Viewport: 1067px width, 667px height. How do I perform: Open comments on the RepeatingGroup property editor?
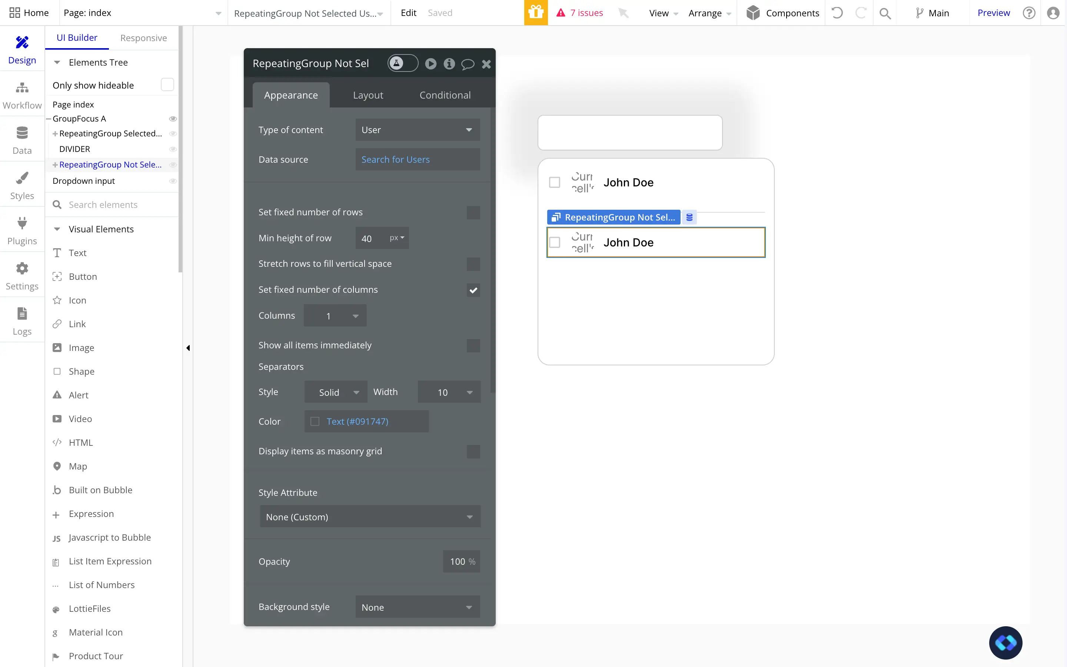tap(467, 64)
